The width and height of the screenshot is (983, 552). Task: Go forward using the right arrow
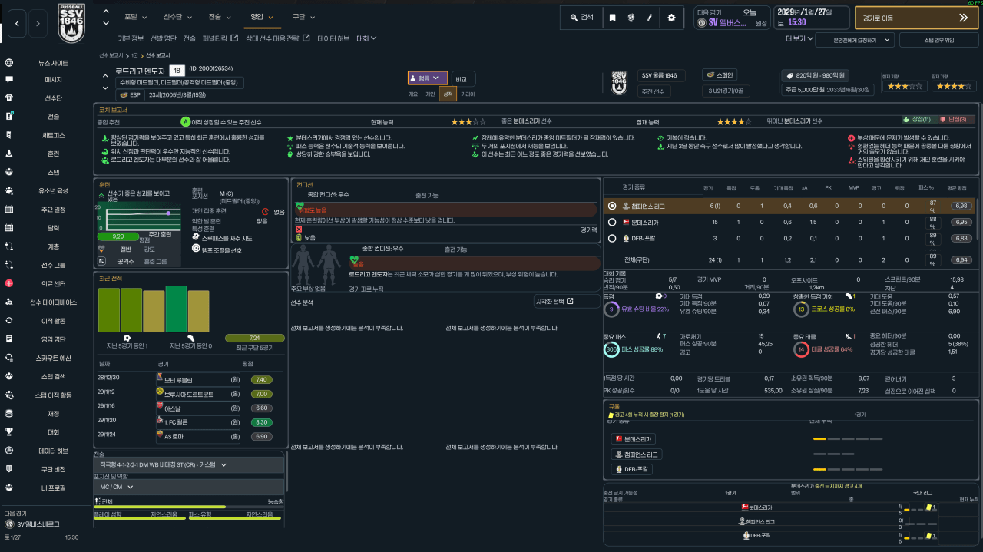click(38, 23)
